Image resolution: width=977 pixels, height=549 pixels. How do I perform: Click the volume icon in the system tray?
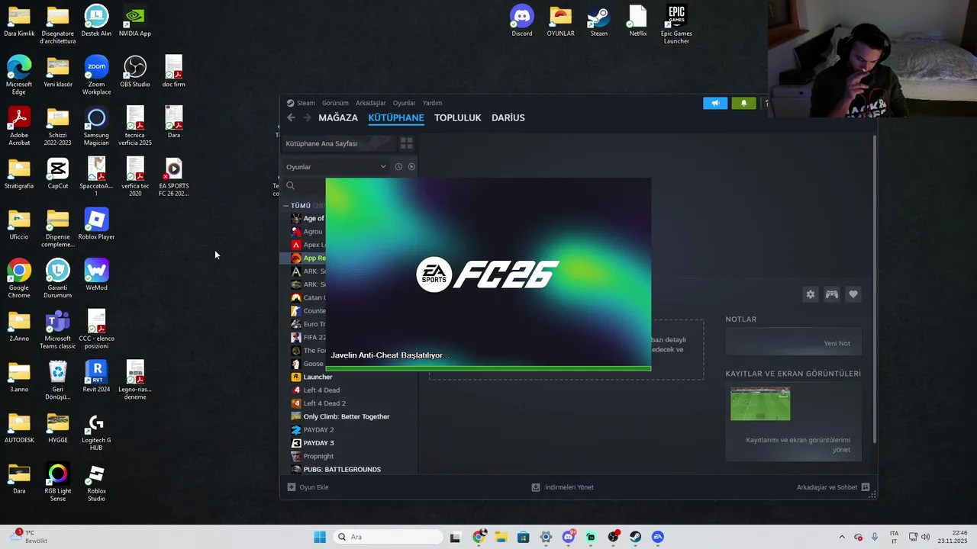point(924,537)
